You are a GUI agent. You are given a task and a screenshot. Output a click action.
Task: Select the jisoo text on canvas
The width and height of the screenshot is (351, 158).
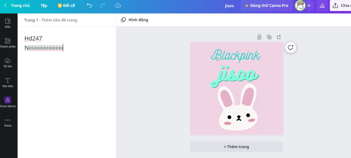(x=234, y=76)
